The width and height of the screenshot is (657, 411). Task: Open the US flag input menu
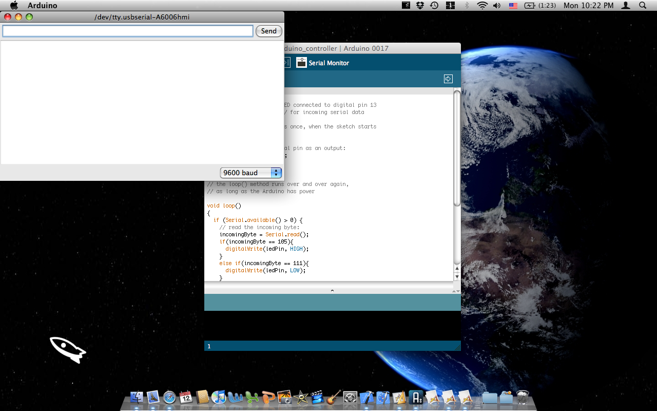513,6
